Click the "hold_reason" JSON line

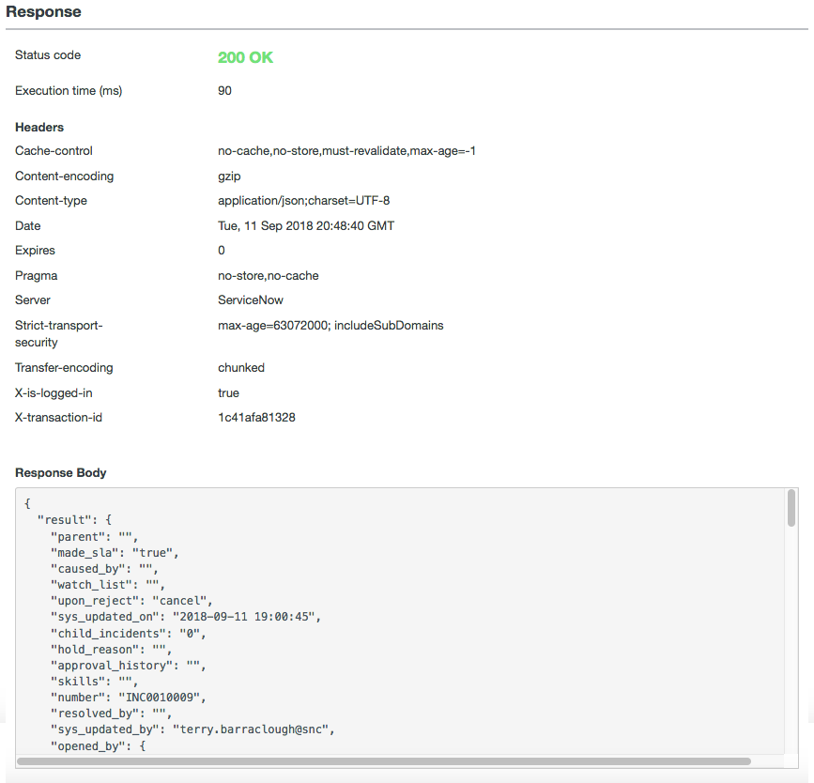coord(111,650)
